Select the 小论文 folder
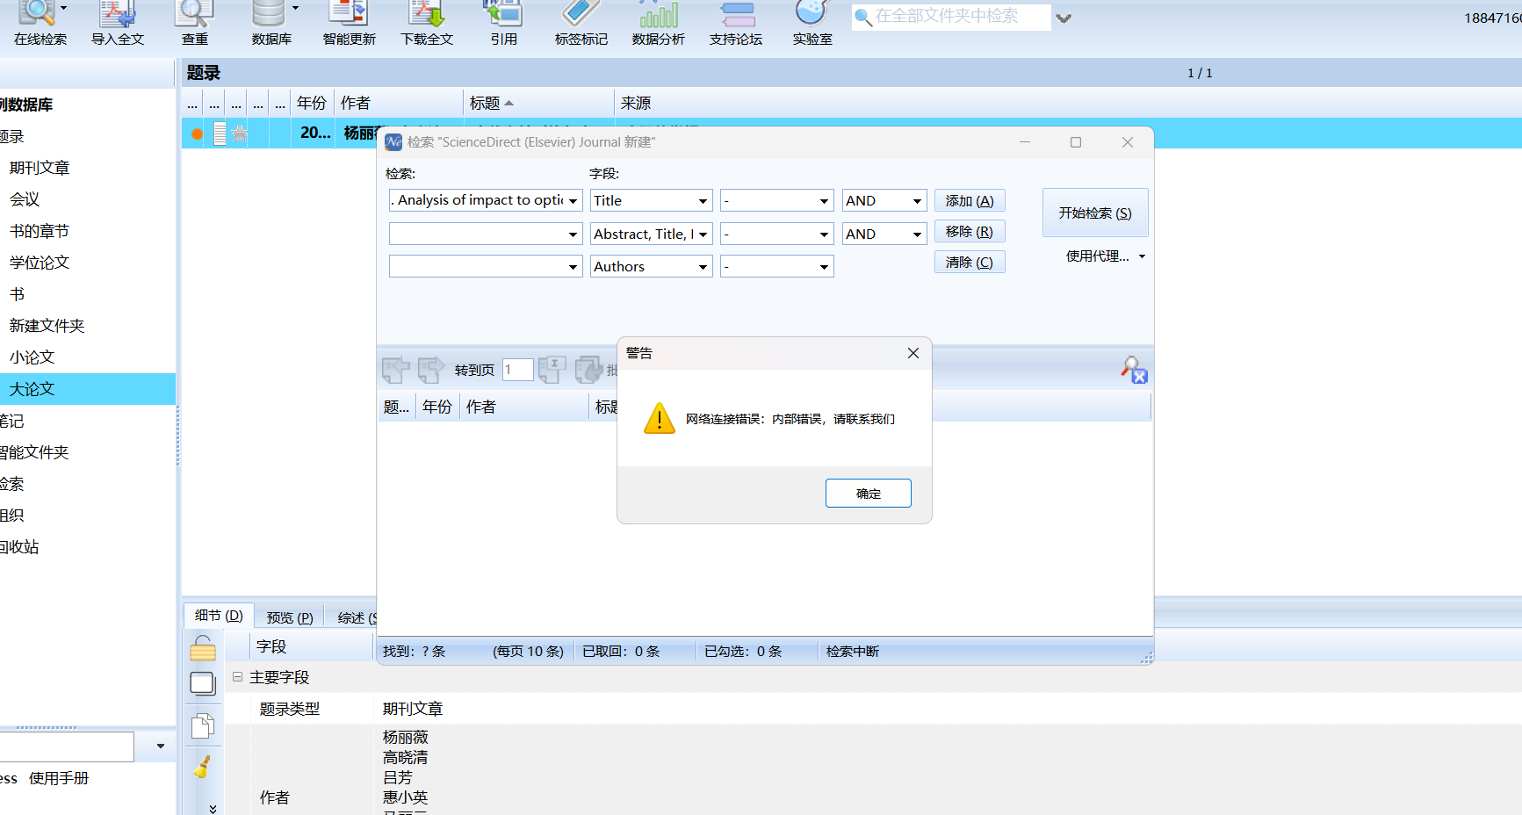This screenshot has width=1522, height=815. click(32, 357)
